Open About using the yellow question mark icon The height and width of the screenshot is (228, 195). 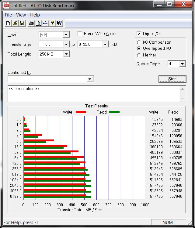click(52, 23)
